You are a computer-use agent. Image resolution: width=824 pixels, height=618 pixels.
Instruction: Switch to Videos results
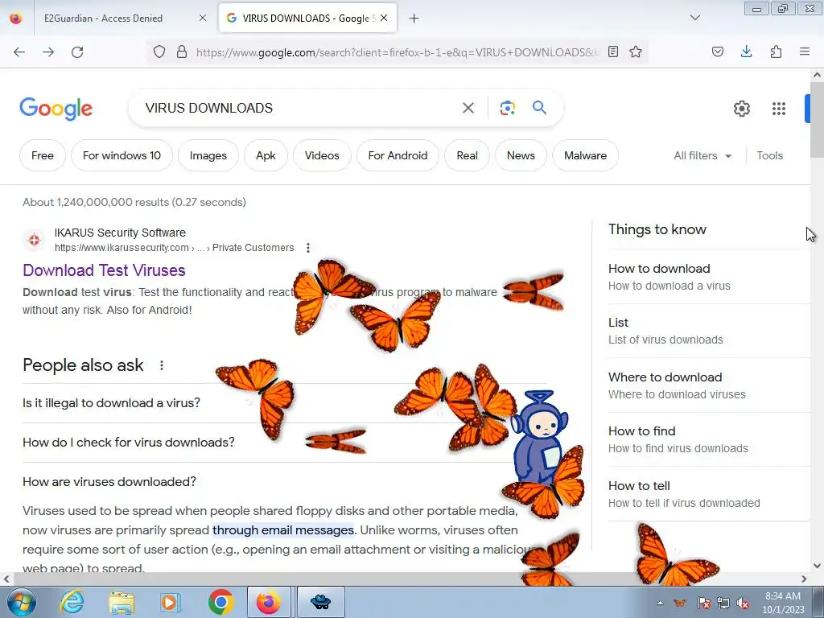322,155
